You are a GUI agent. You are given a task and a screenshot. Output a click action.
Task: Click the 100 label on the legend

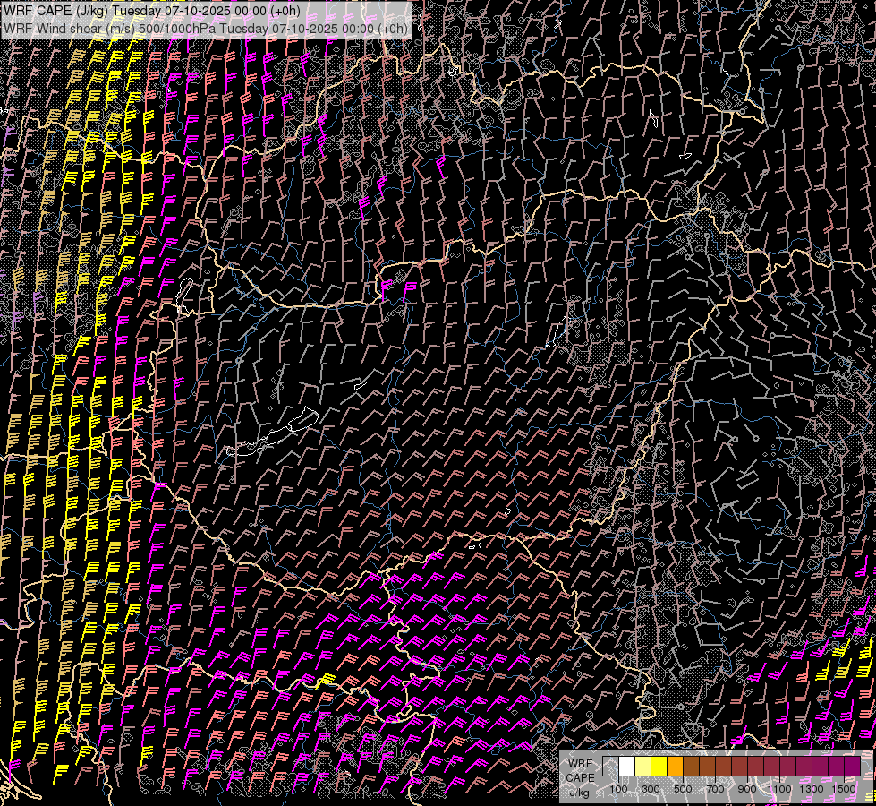click(x=618, y=789)
